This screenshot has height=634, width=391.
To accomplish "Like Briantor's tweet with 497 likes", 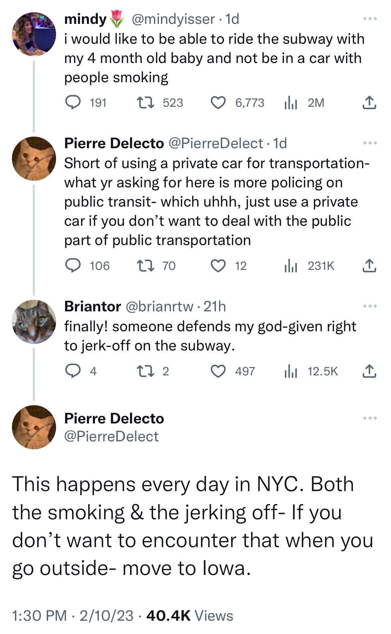I will click(218, 371).
